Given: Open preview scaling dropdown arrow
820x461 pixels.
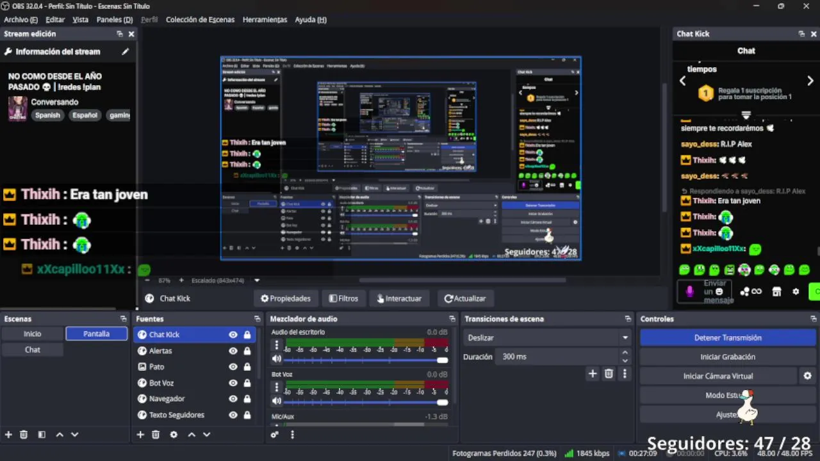Looking at the screenshot, I should pyautogui.click(x=257, y=280).
